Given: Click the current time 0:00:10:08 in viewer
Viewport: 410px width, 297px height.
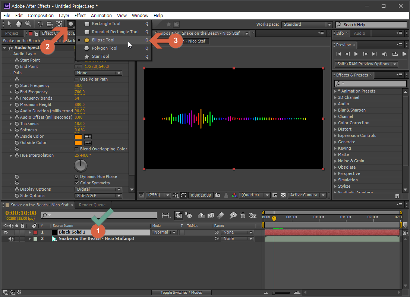Looking at the screenshot, I should [x=201, y=195].
